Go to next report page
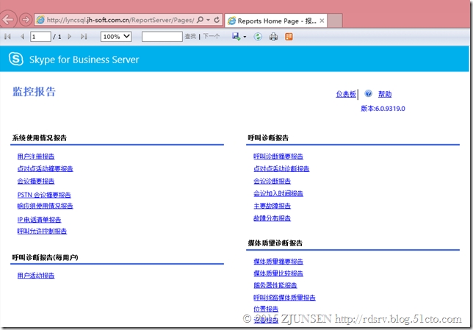 coord(70,37)
